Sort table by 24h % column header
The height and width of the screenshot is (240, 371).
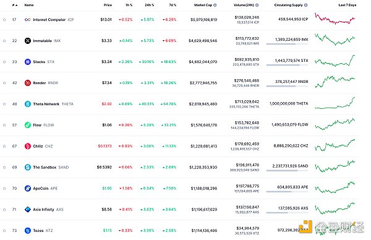[x=149, y=5]
